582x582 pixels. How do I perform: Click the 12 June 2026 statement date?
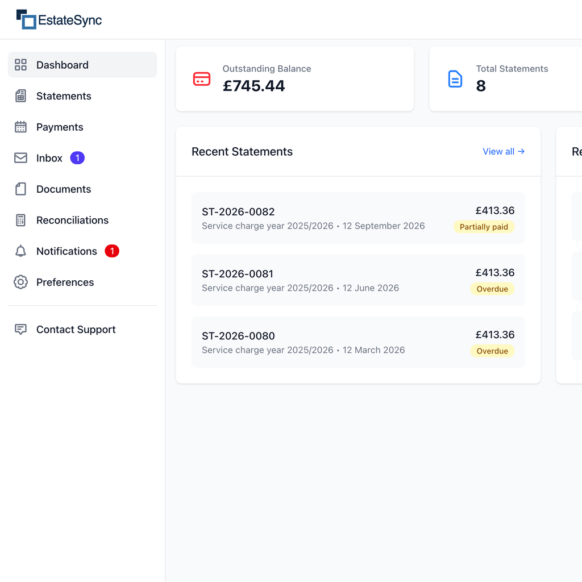click(371, 288)
